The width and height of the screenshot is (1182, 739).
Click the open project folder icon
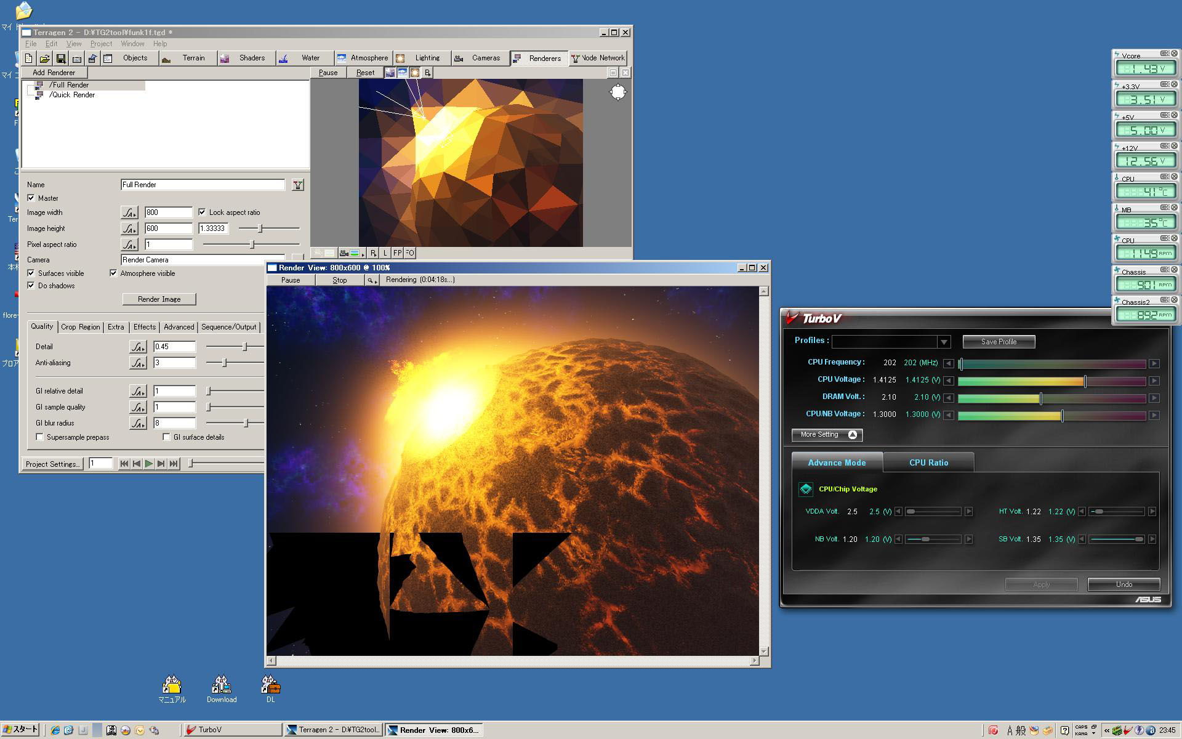44,59
